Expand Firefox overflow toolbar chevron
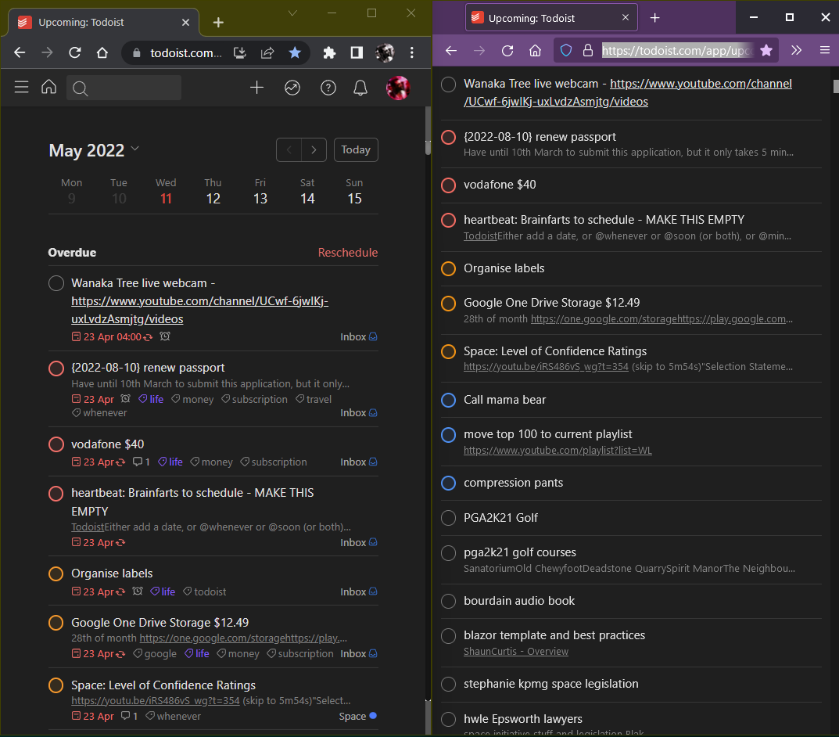 point(796,50)
